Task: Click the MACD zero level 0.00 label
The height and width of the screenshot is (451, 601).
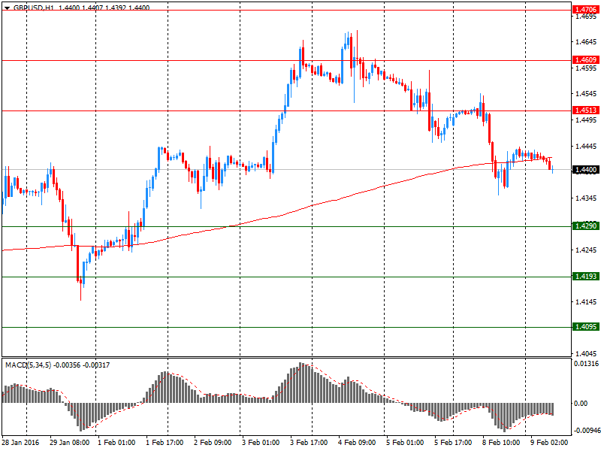Action: click(x=581, y=403)
